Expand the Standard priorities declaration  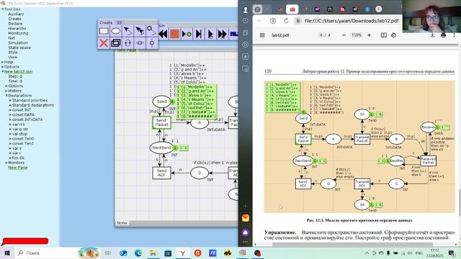point(10,100)
